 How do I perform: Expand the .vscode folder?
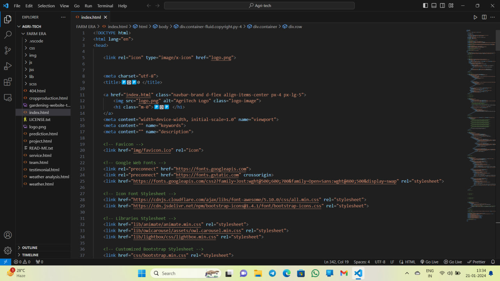tap(43, 41)
